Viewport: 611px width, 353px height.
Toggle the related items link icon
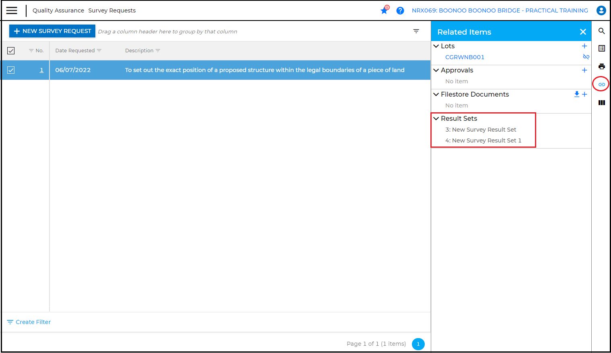(601, 84)
